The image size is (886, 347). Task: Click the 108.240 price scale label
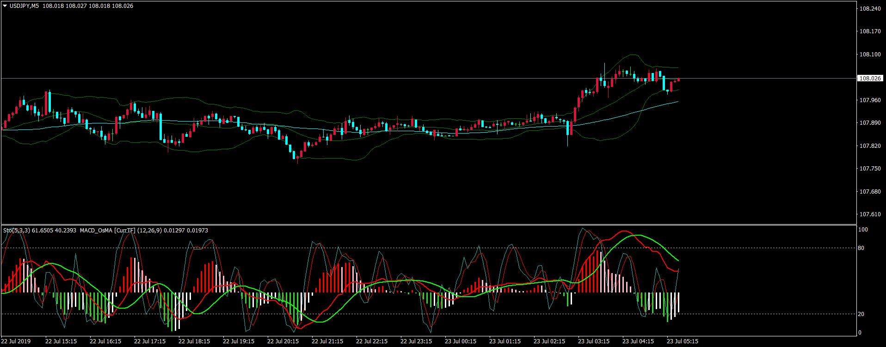(x=869, y=8)
